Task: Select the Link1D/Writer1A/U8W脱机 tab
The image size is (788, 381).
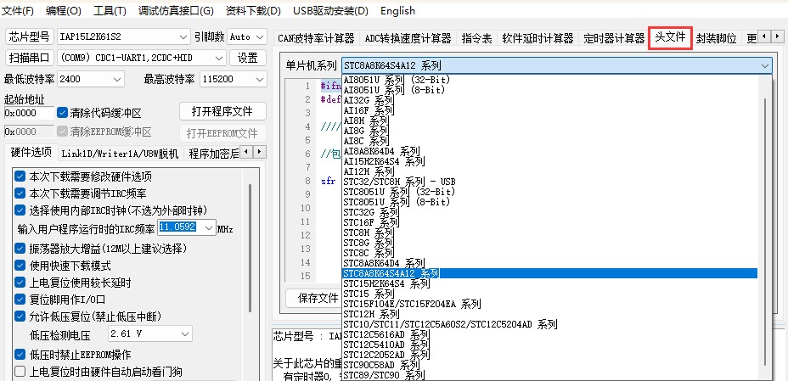Action: point(120,154)
